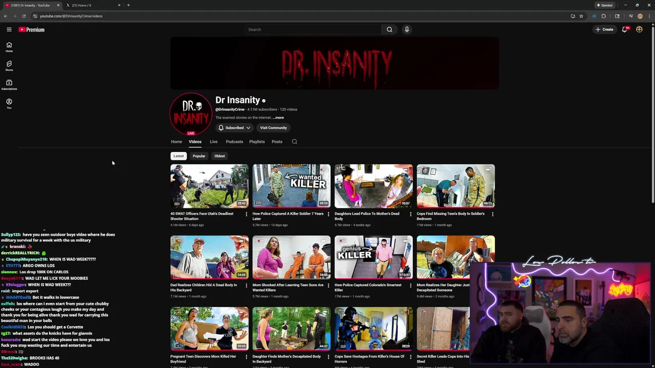Open Chrome extensions puzzle icon
The image size is (655, 368).
pos(603,16)
